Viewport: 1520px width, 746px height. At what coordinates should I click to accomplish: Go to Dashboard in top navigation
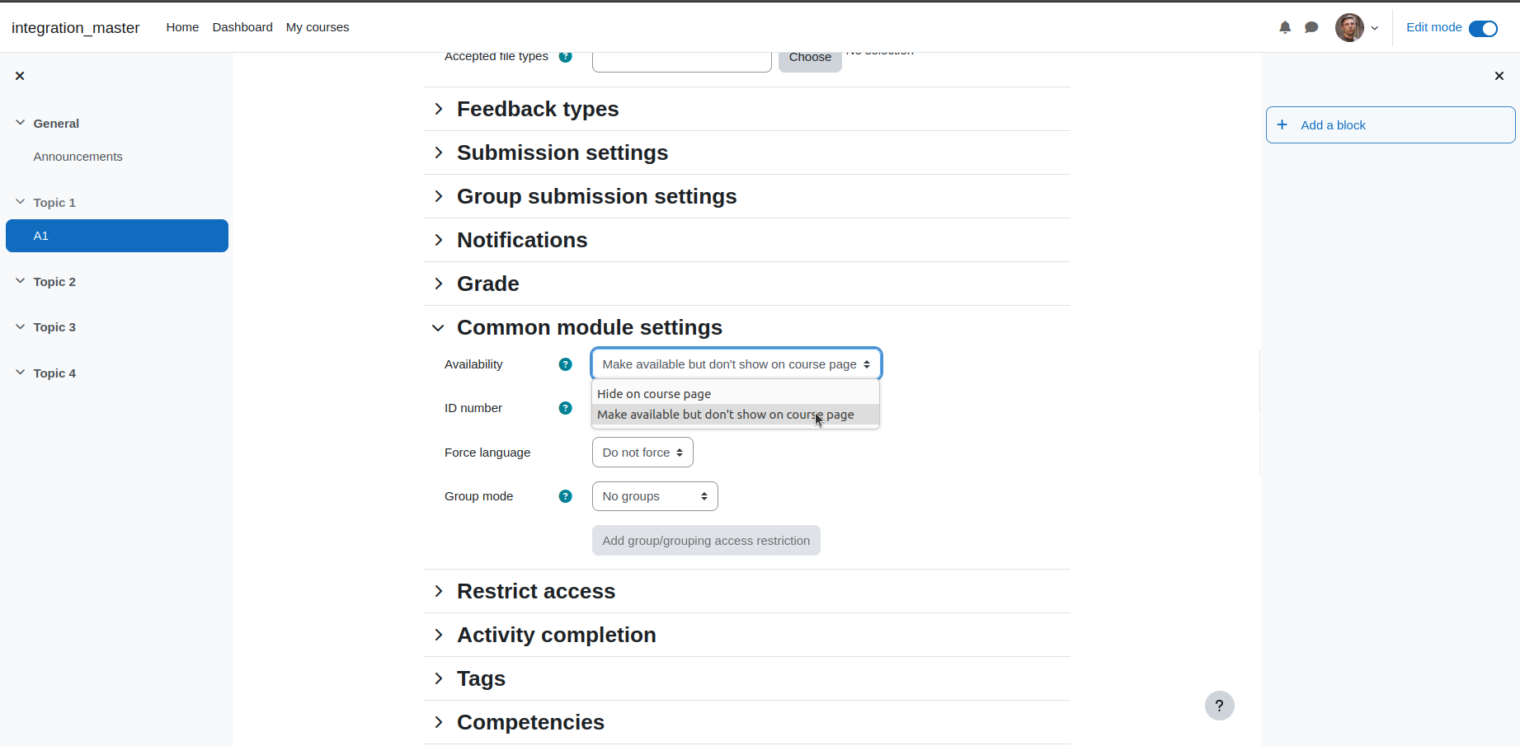(242, 27)
